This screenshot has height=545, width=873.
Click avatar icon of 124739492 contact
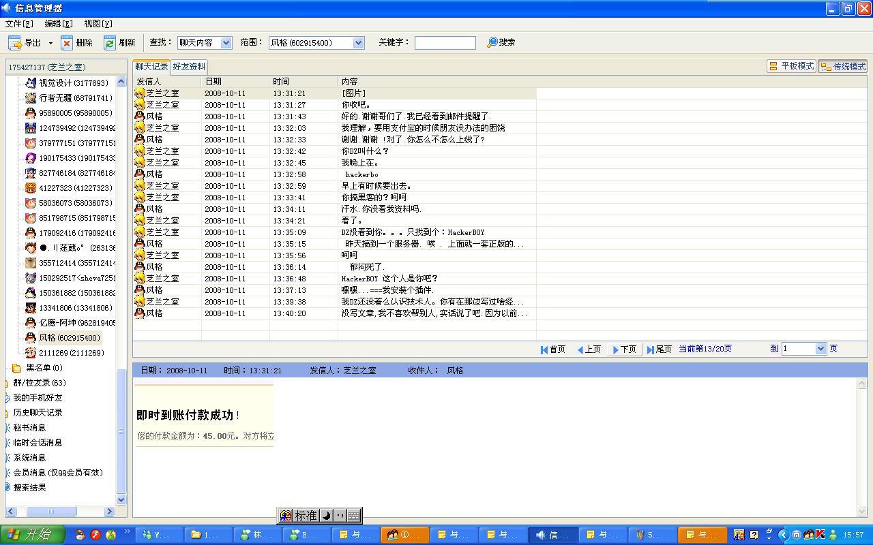tap(30, 128)
